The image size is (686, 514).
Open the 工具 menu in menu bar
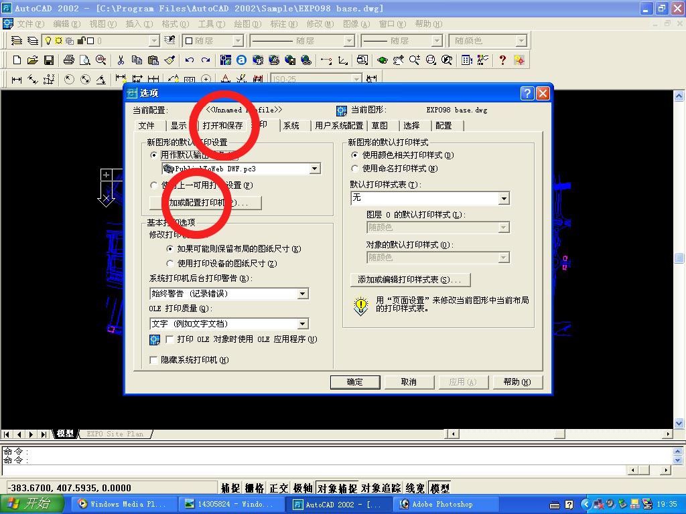tap(212, 23)
